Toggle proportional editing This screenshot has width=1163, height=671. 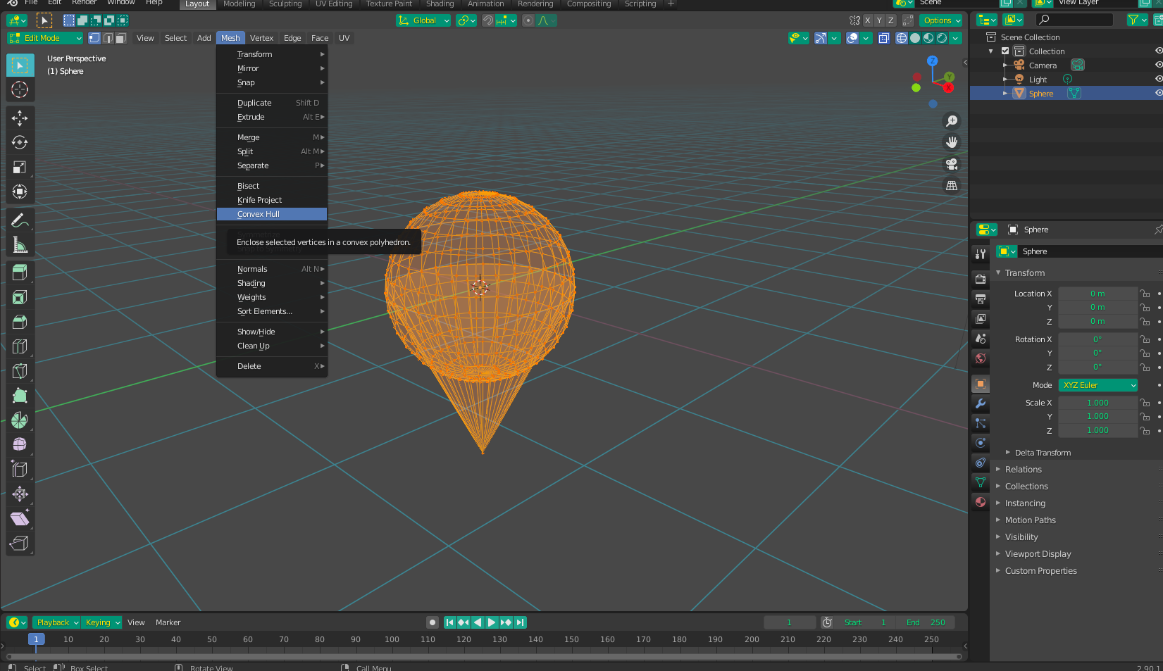coord(528,20)
